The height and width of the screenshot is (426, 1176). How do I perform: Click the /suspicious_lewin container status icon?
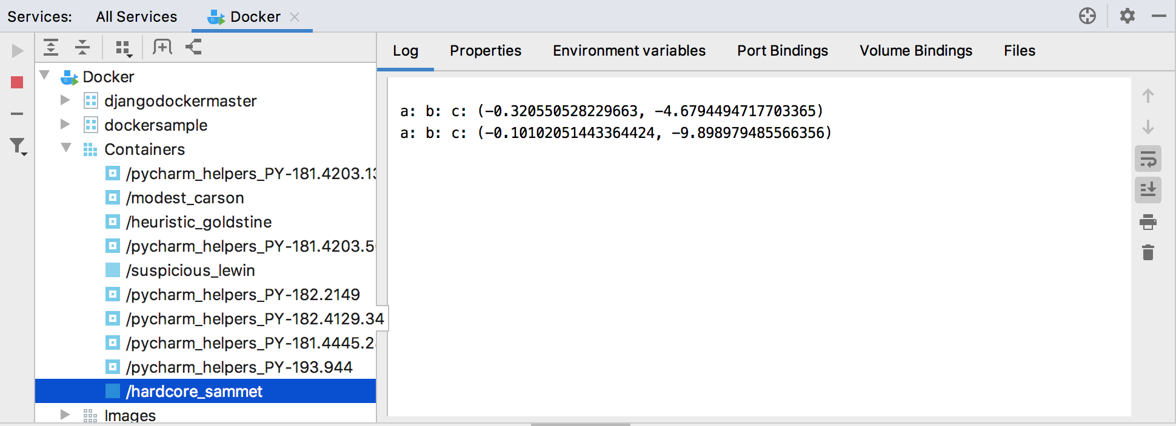pos(113,270)
